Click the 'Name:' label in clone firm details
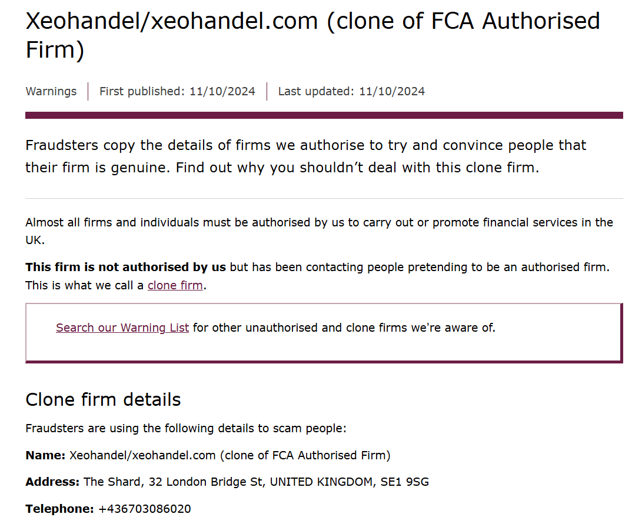This screenshot has width=632, height=524. pyautogui.click(x=45, y=455)
